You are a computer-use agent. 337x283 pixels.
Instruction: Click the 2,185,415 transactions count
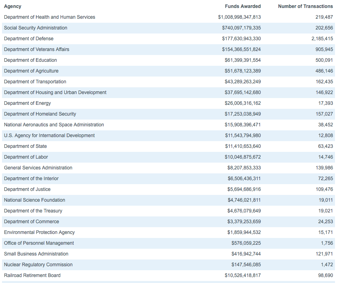322,39
